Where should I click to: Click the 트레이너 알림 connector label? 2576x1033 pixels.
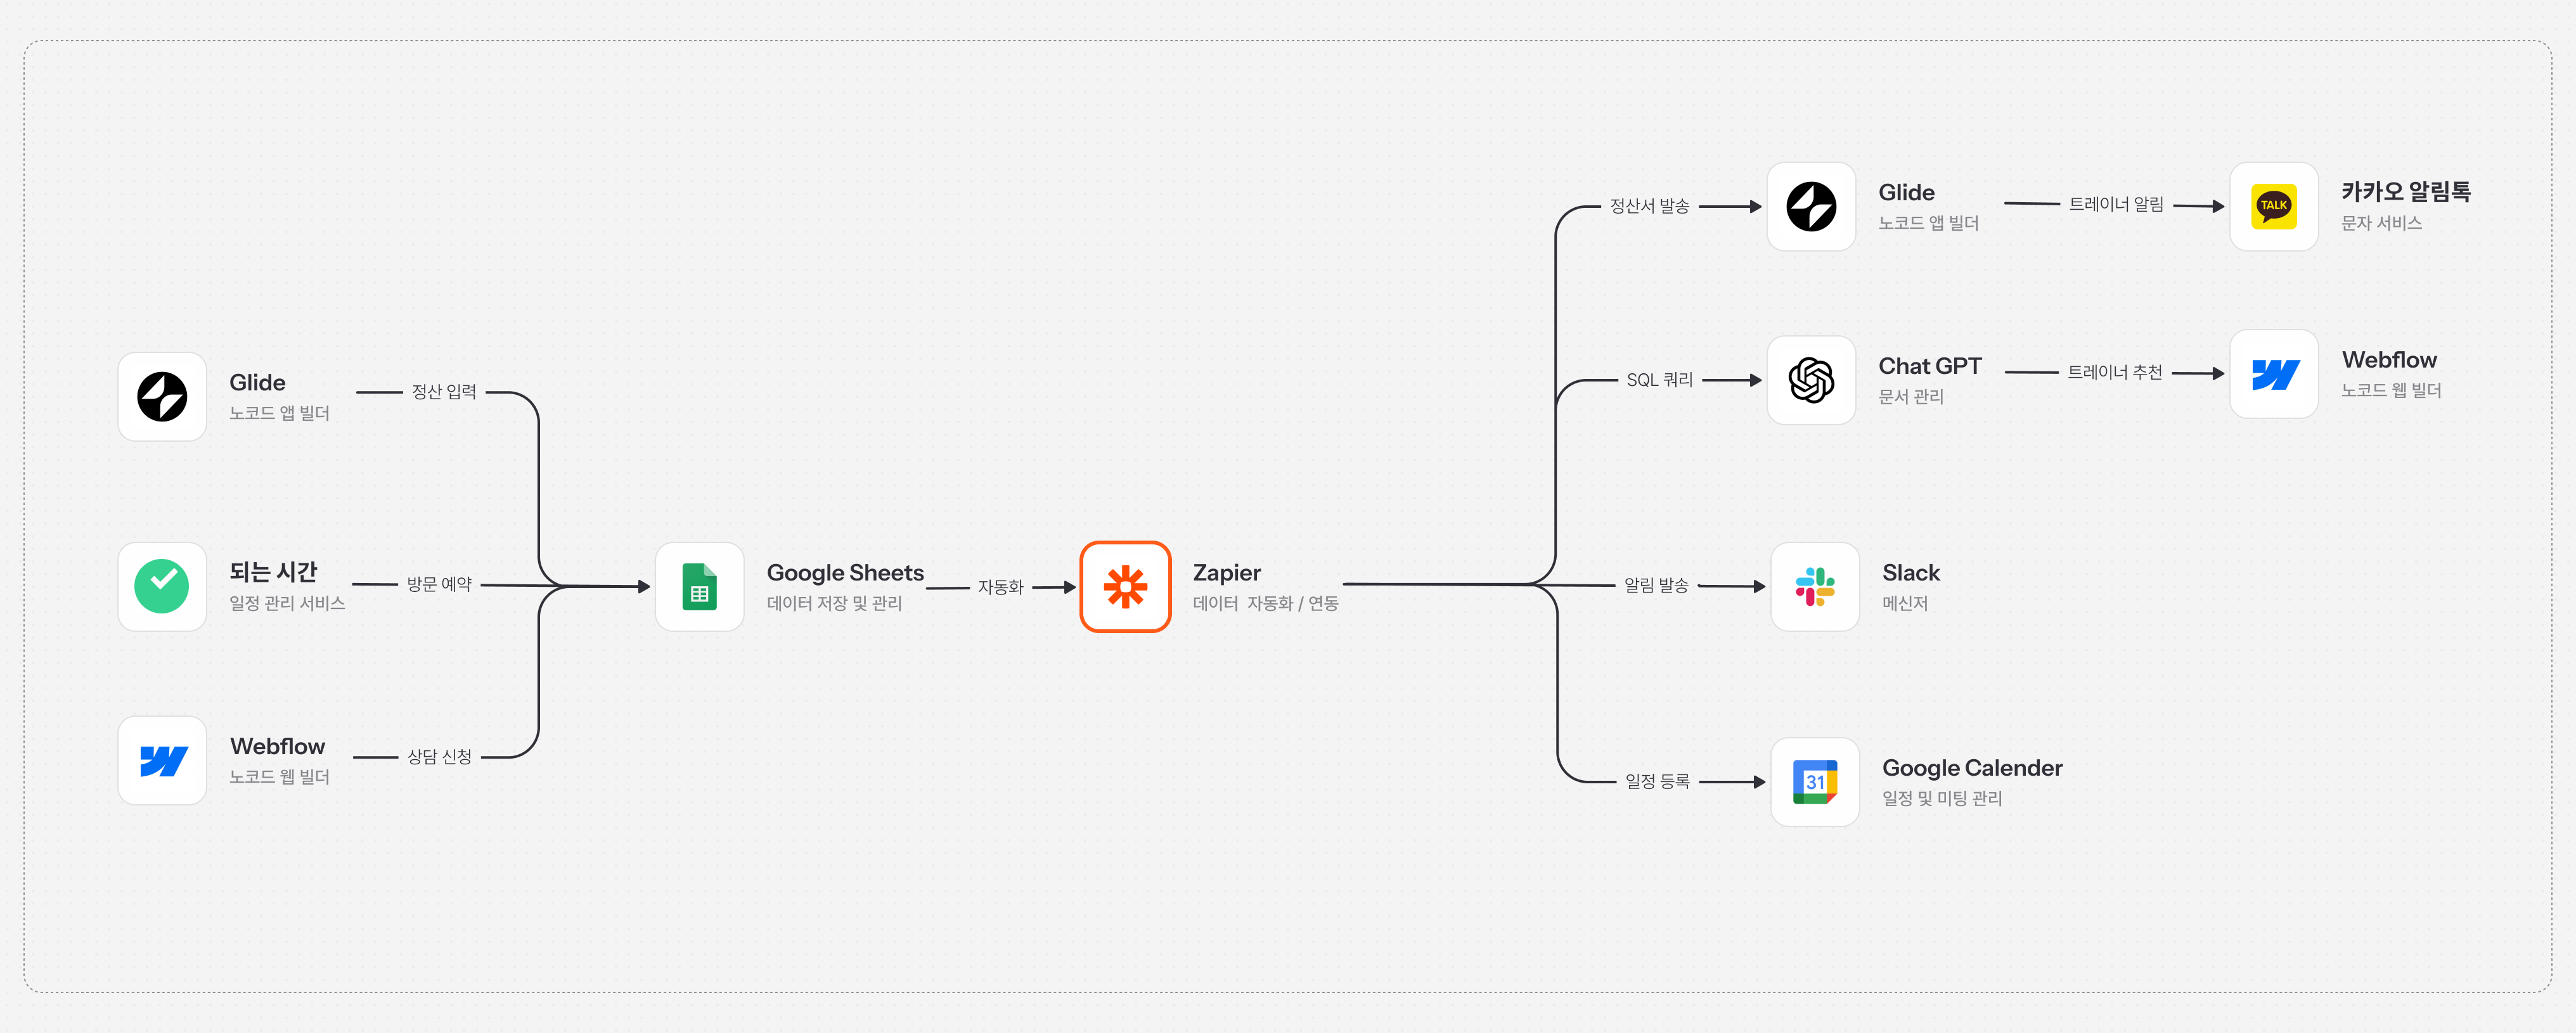coord(2115,205)
